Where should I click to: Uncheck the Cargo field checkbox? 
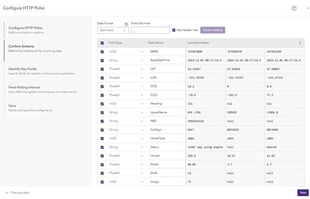pyautogui.click(x=102, y=182)
